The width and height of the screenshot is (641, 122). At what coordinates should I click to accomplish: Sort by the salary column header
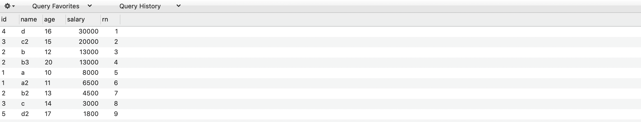coord(83,19)
